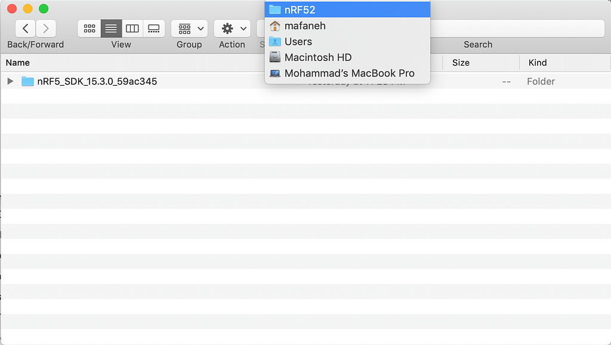Viewport: 611px width, 345px height.
Task: Click the Forward navigation button
Action: 46,28
